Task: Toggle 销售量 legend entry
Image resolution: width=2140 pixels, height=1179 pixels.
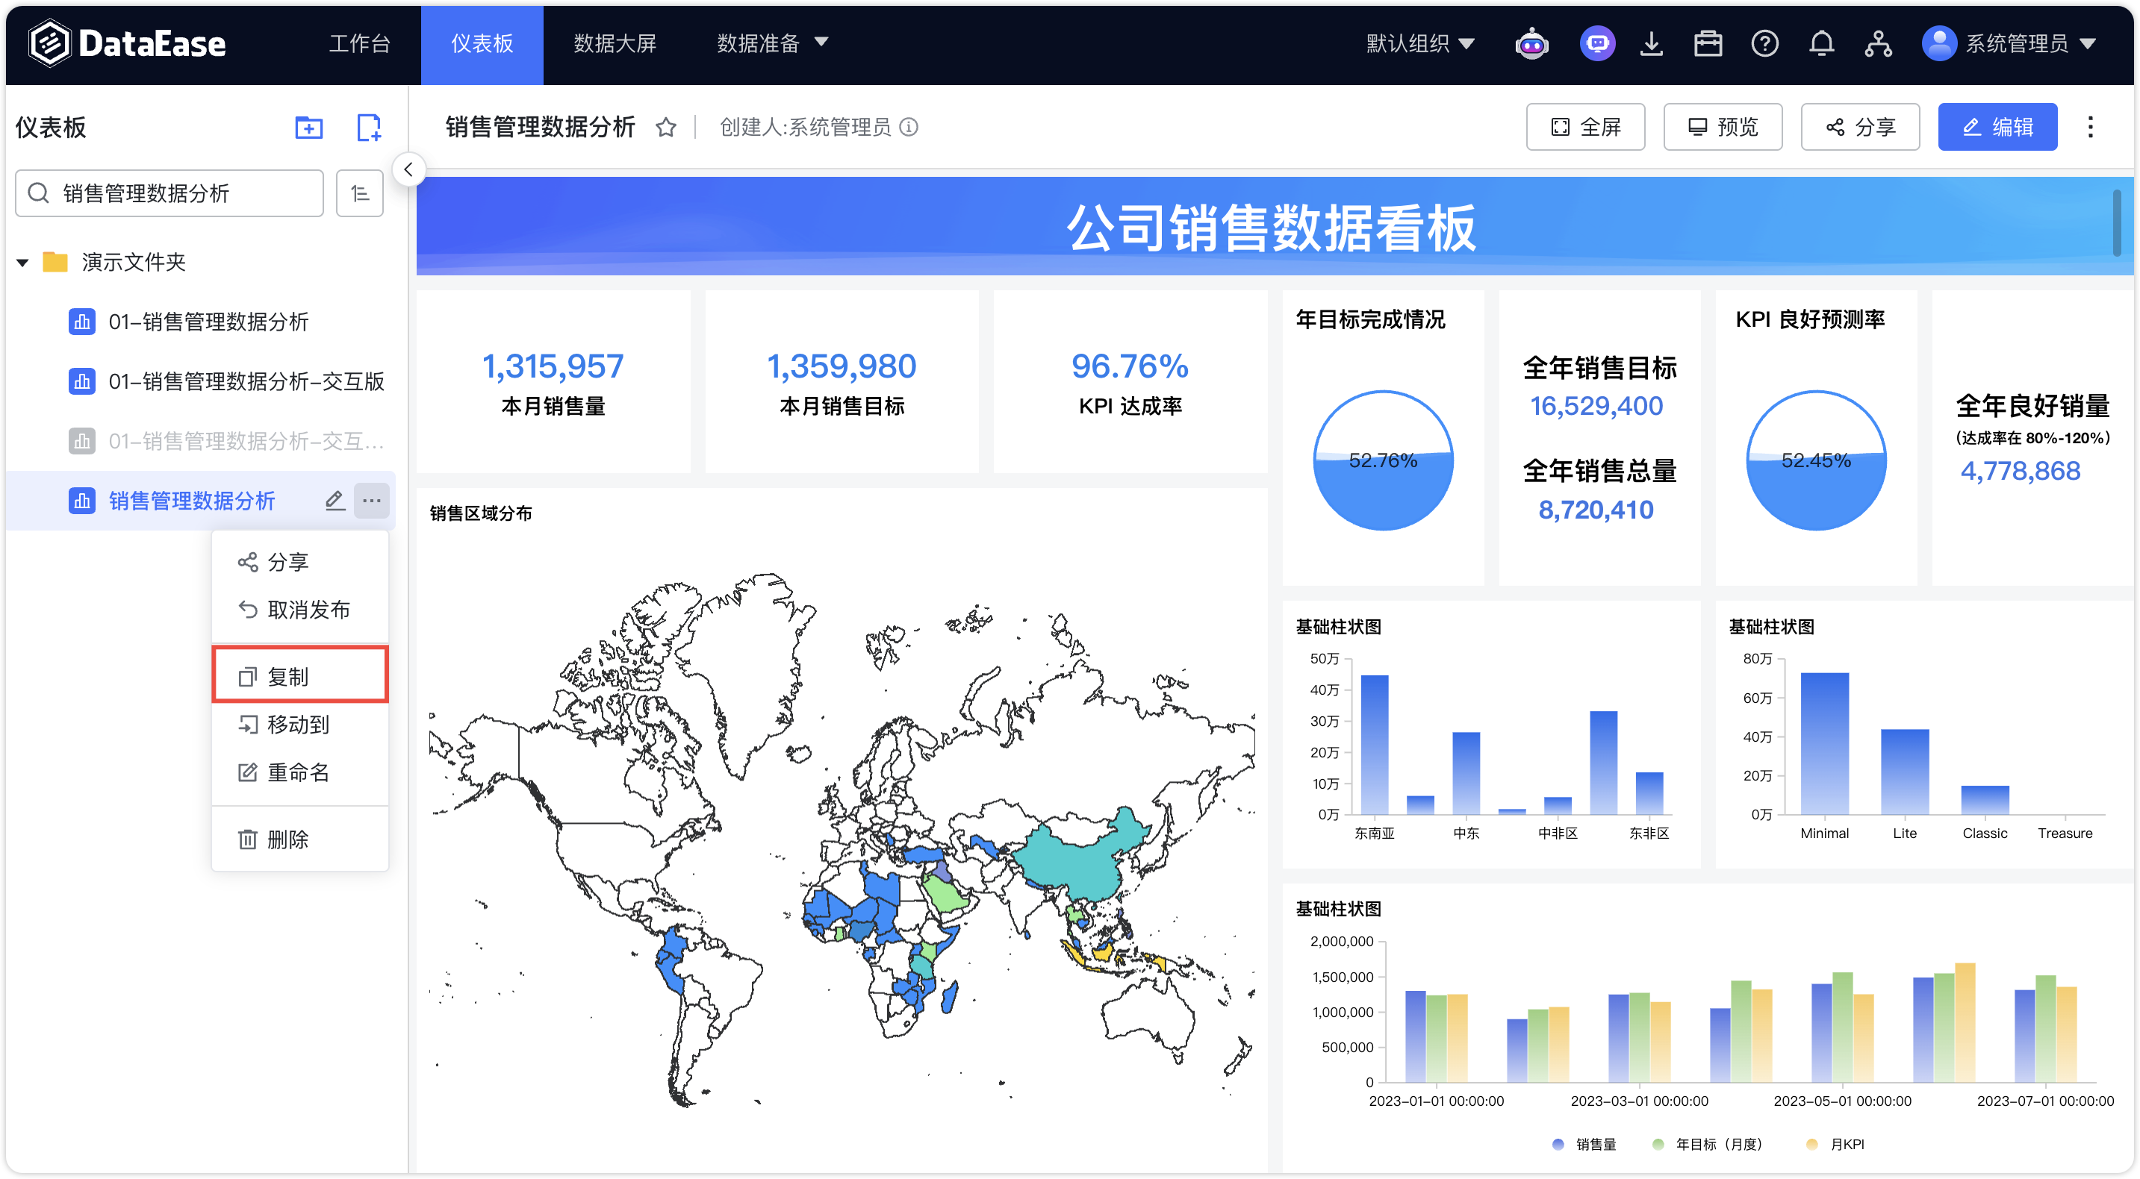Action: click(1584, 1143)
